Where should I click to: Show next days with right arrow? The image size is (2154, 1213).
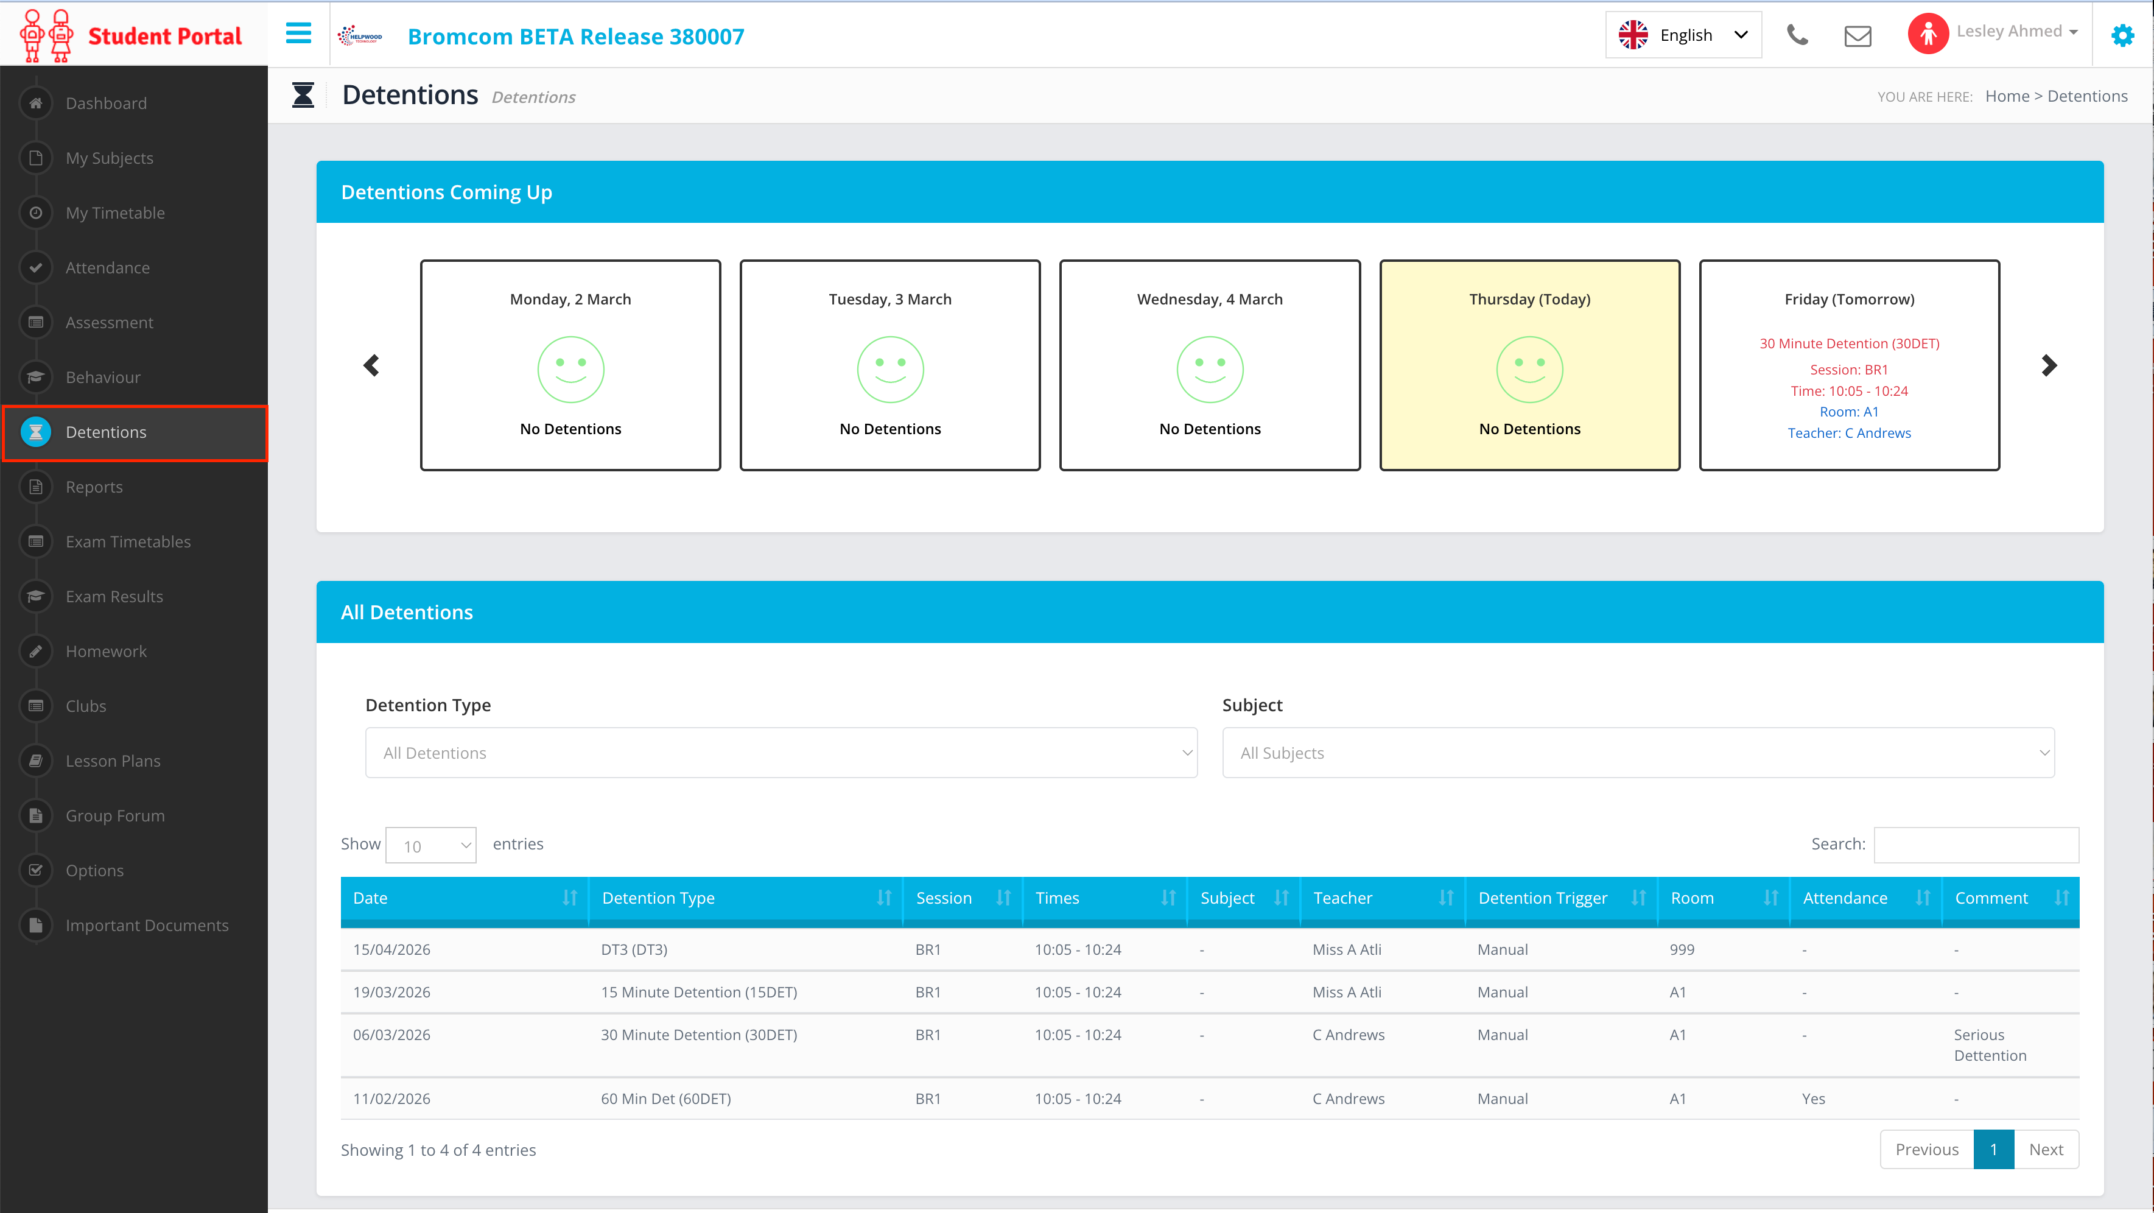tap(2048, 365)
